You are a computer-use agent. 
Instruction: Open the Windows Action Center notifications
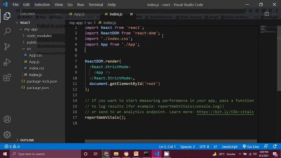275,154
